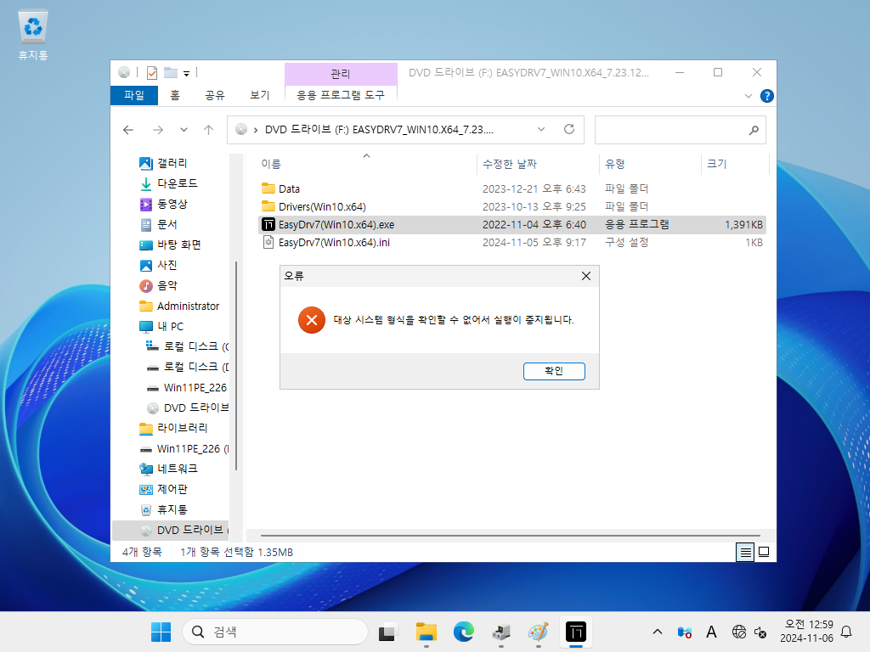Open 바탕 화면 in the navigation pane
The width and height of the screenshot is (870, 652).
(x=170, y=244)
